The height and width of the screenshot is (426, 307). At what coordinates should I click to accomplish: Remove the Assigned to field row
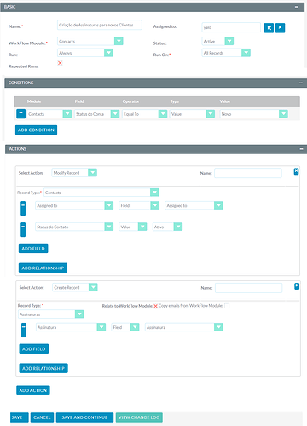23,208
